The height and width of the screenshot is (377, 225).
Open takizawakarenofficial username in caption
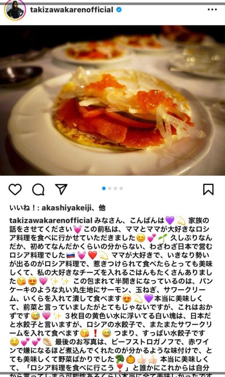(x=51, y=220)
